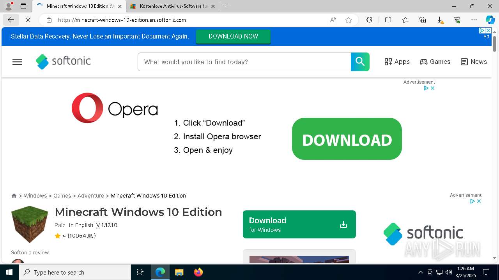The image size is (499, 280).
Task: Open the Apps section
Action: [397, 62]
